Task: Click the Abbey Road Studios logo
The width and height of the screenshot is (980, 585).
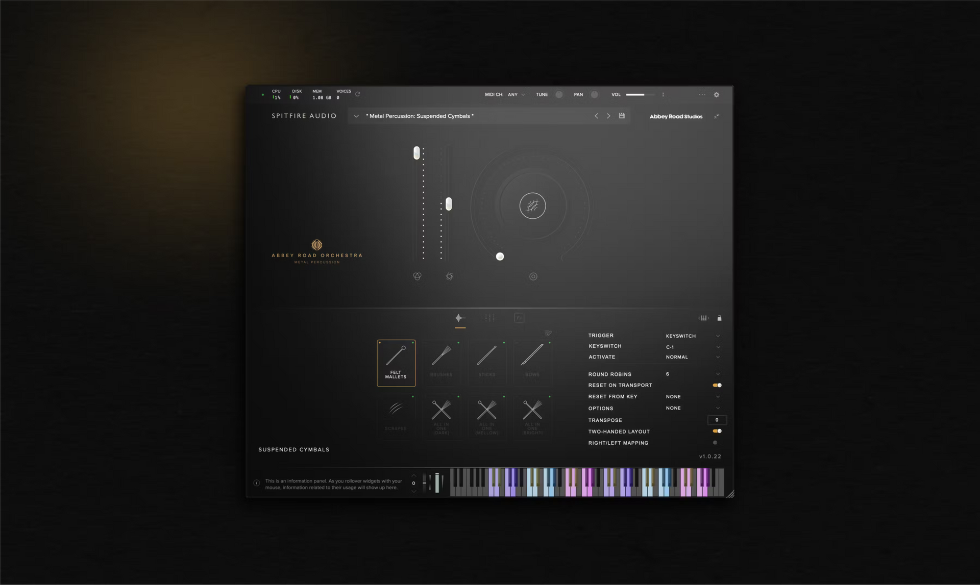Action: [x=676, y=116]
